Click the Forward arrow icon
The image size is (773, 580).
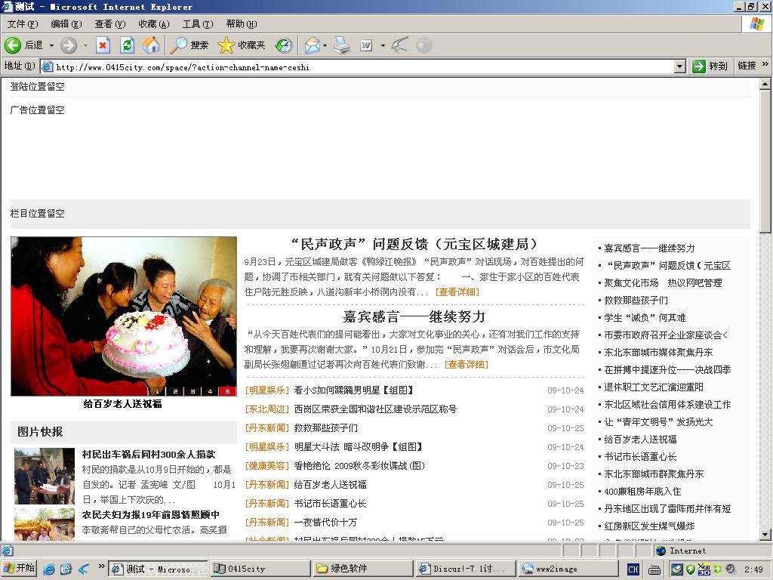point(69,45)
